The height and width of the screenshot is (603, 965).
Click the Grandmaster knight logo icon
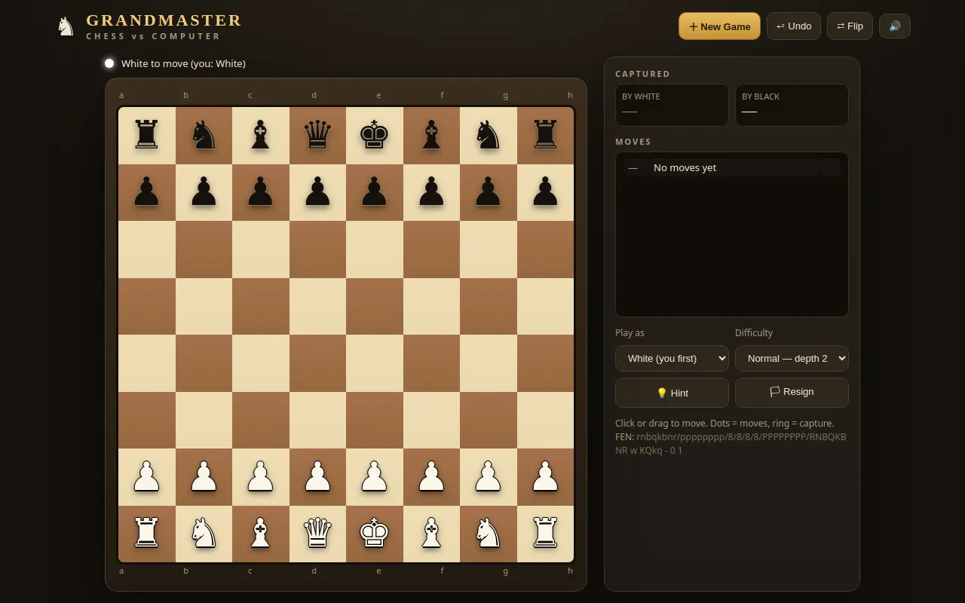coord(66,26)
